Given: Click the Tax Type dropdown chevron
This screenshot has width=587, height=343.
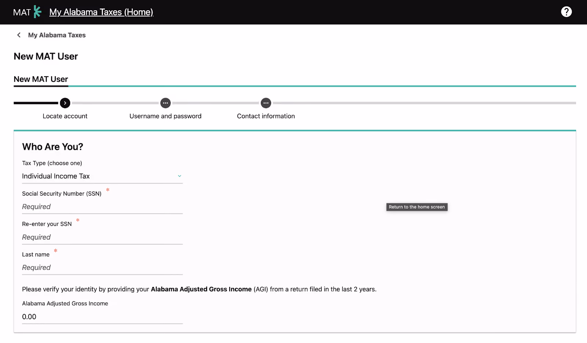Looking at the screenshot, I should tap(179, 176).
